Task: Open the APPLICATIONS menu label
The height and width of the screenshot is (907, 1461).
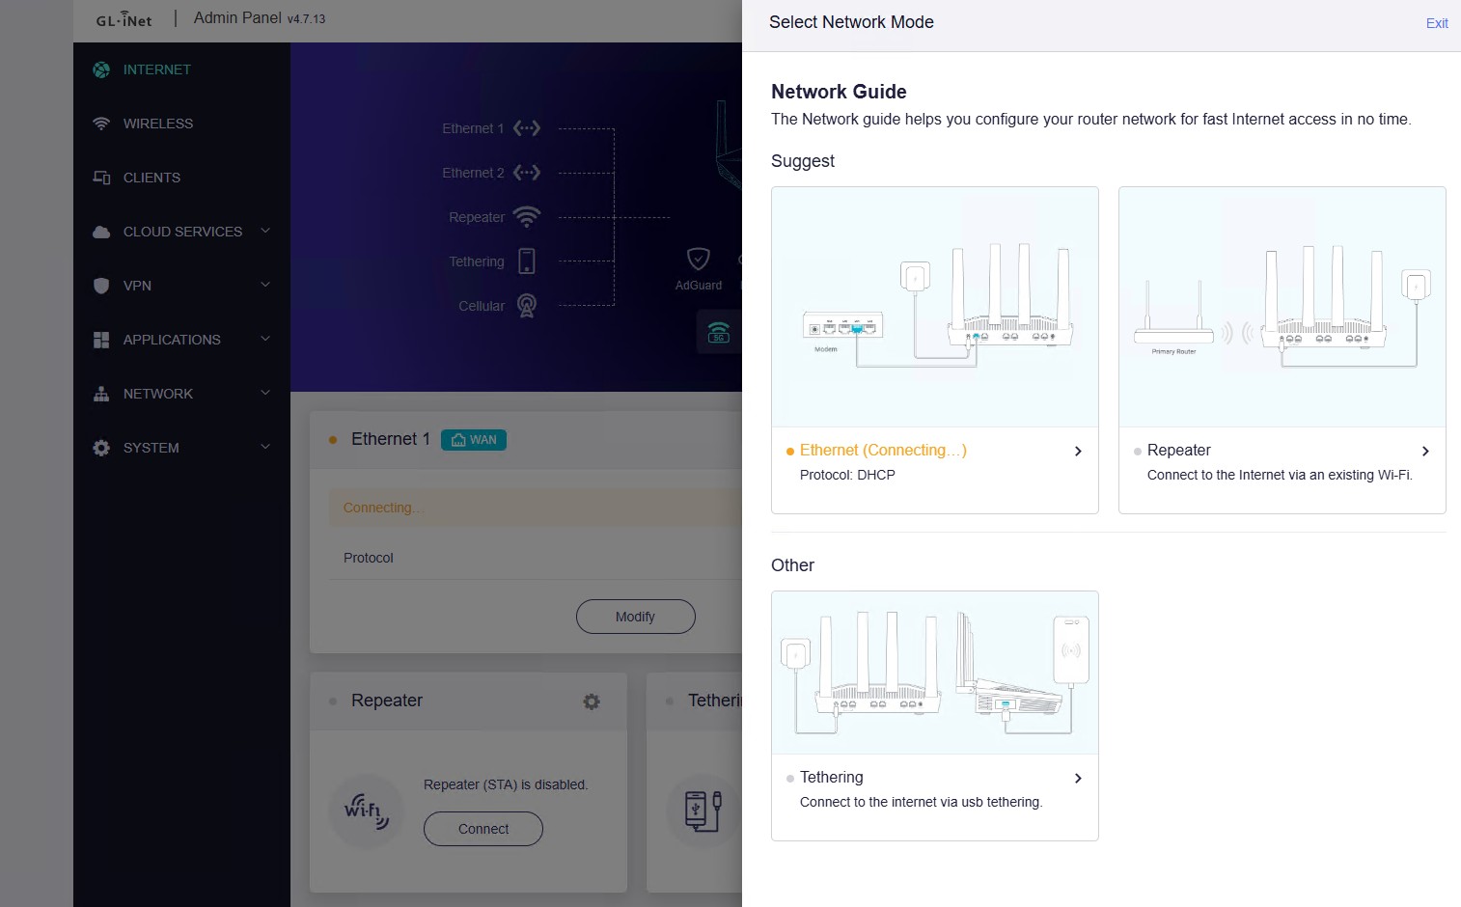Action: (x=172, y=340)
